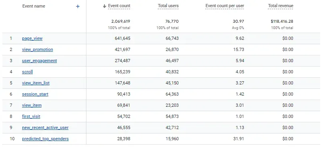This screenshot has width=325, height=149.
Task: Select the total event count 2,069,619
Action: pos(120,21)
